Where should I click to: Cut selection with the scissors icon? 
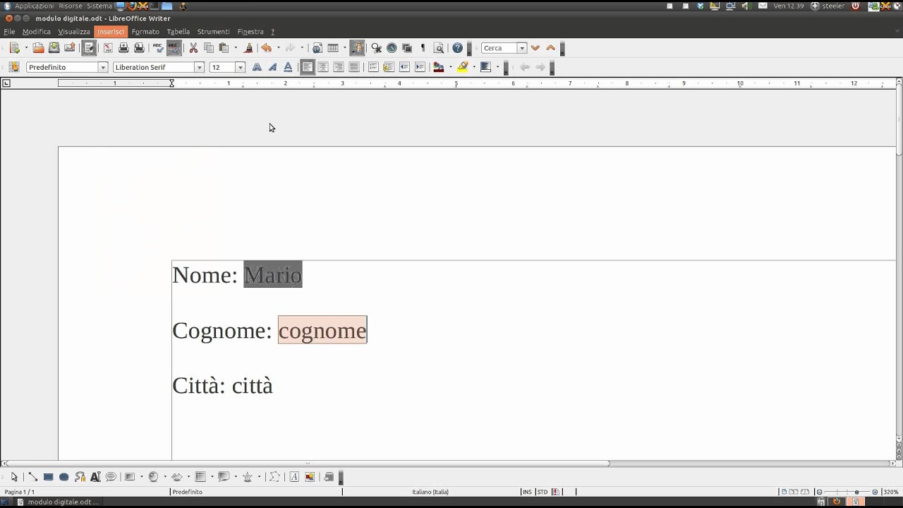click(x=193, y=48)
